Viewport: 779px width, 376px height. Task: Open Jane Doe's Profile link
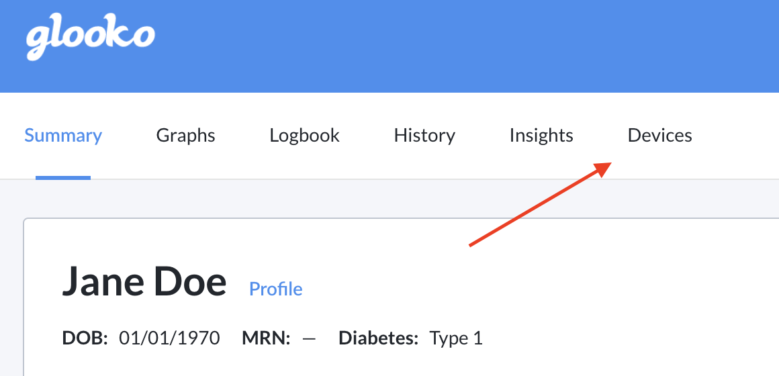point(276,289)
